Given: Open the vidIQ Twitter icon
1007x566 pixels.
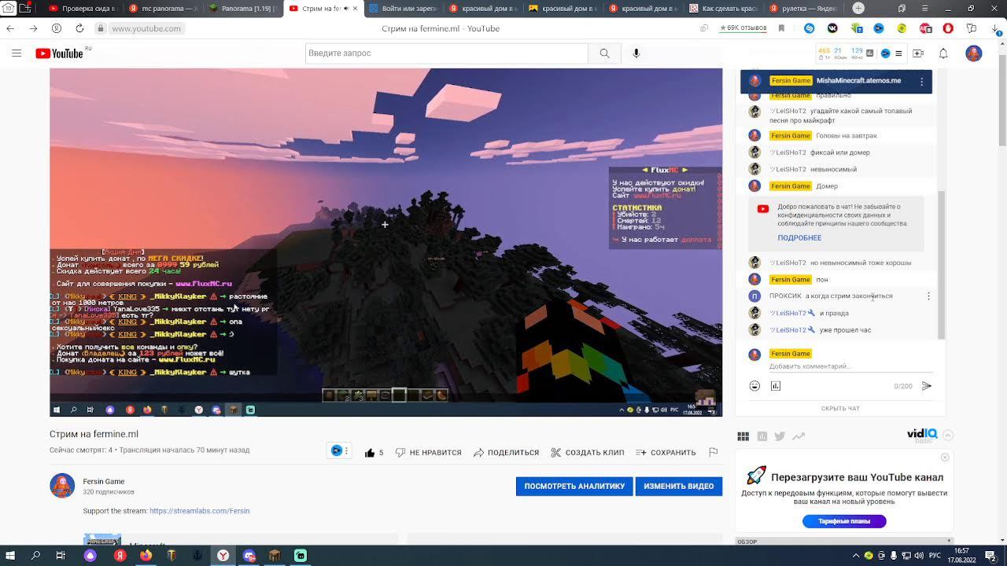Looking at the screenshot, I should click(780, 436).
